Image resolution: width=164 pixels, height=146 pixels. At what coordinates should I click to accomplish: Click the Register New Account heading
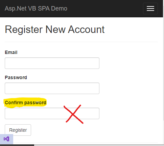[x=55, y=30]
